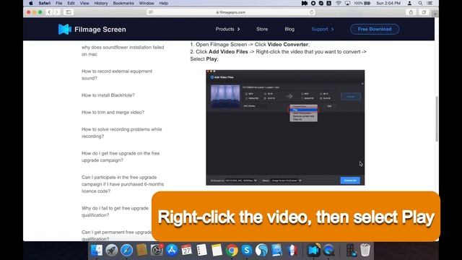Open the Safari menu

[45, 3]
